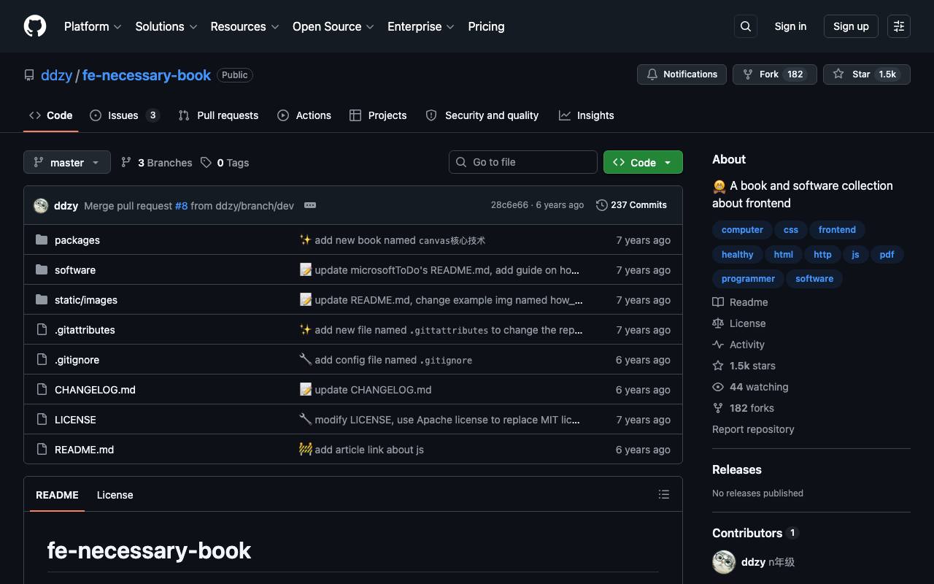Image resolution: width=934 pixels, height=584 pixels.
Task: Fork the repository with Fork button
Action: tap(774, 74)
